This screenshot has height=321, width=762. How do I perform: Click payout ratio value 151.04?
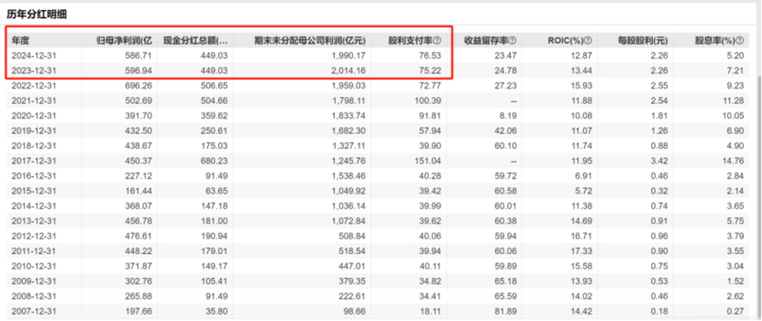[x=429, y=160]
